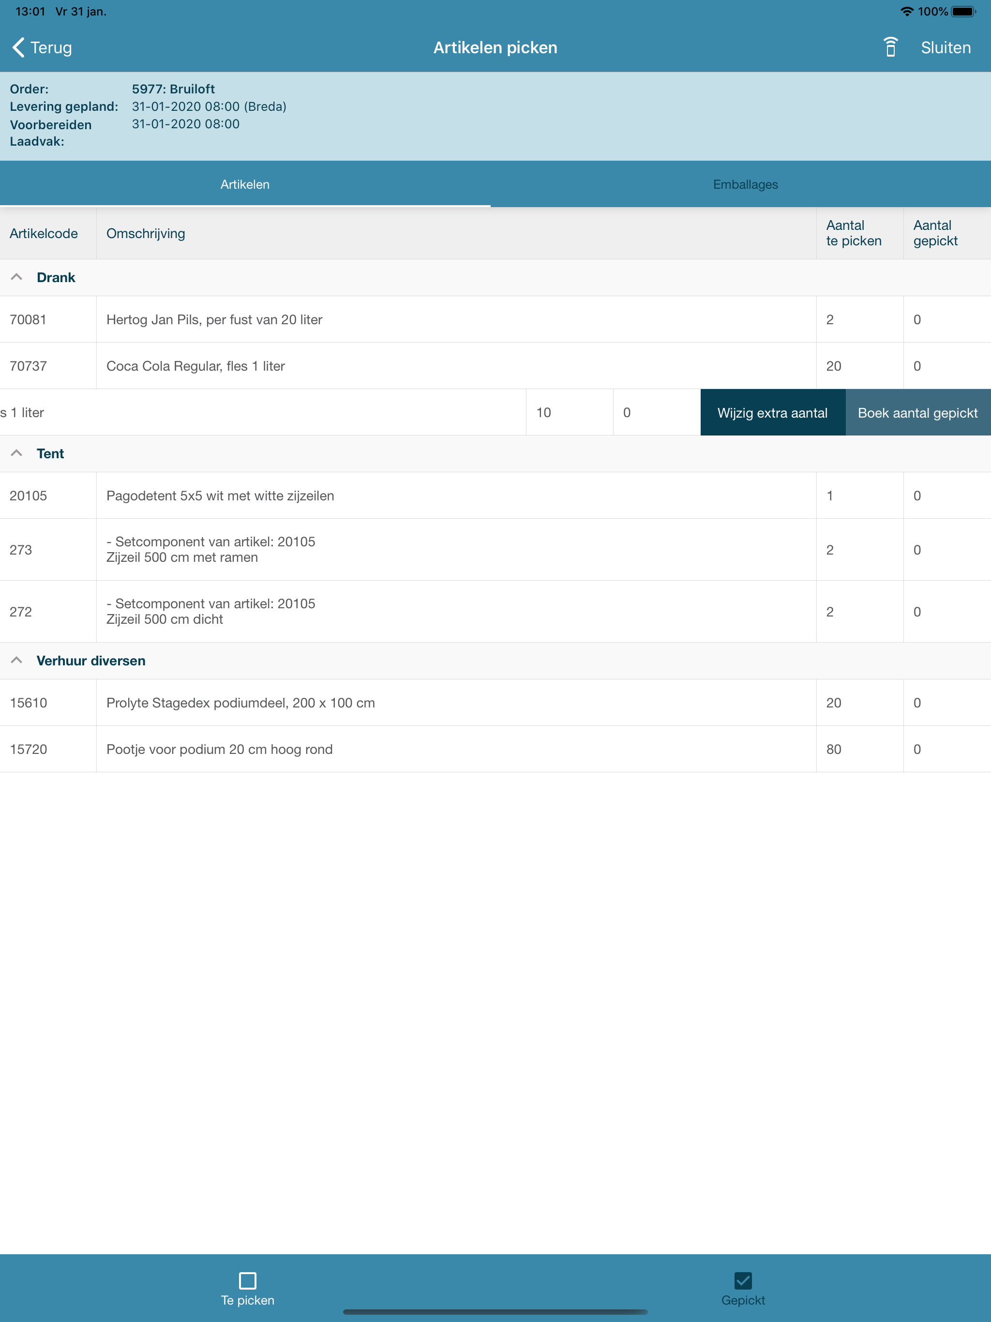Click article code 273
Viewport: 991px width, 1322px height.
click(x=21, y=549)
